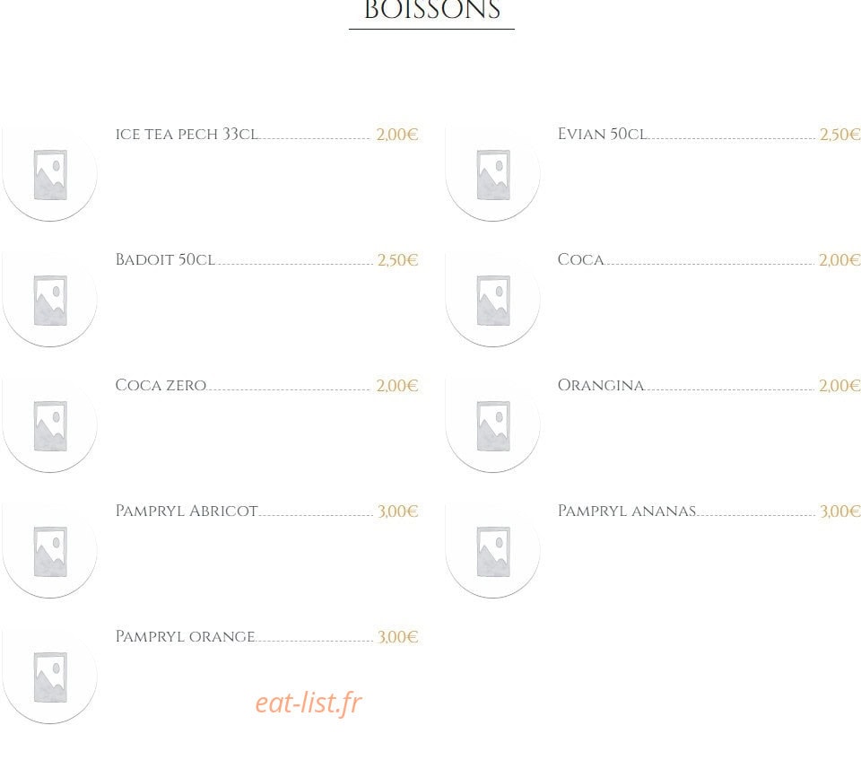Open the Evian 50cl item title
The image size is (861, 760).
click(x=602, y=134)
